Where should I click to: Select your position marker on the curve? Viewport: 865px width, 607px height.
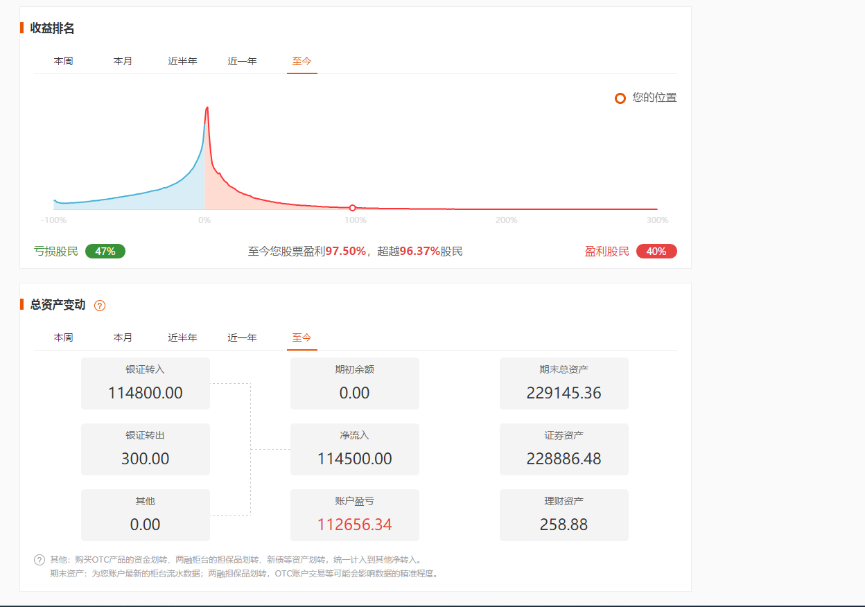tap(353, 208)
